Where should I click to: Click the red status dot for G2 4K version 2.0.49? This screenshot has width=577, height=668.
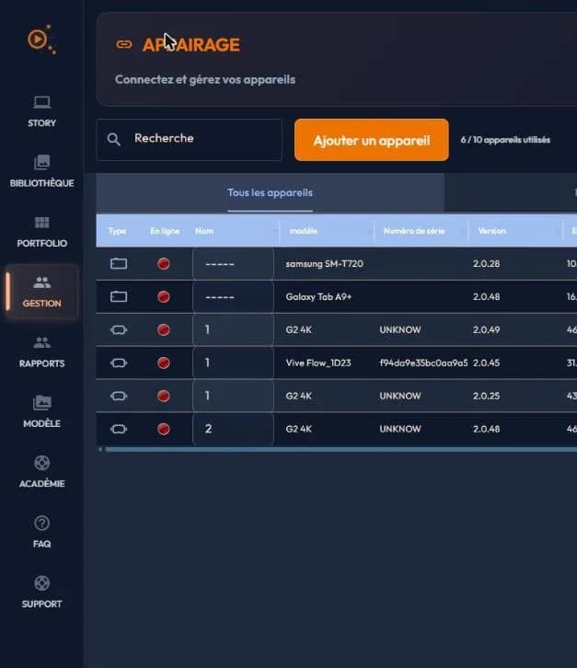164,329
